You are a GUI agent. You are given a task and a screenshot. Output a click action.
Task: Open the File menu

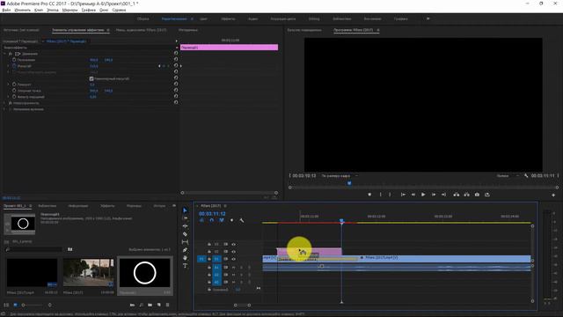coord(6,10)
